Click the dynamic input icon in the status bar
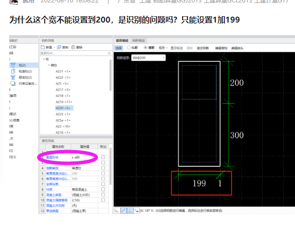 tap(136, 211)
